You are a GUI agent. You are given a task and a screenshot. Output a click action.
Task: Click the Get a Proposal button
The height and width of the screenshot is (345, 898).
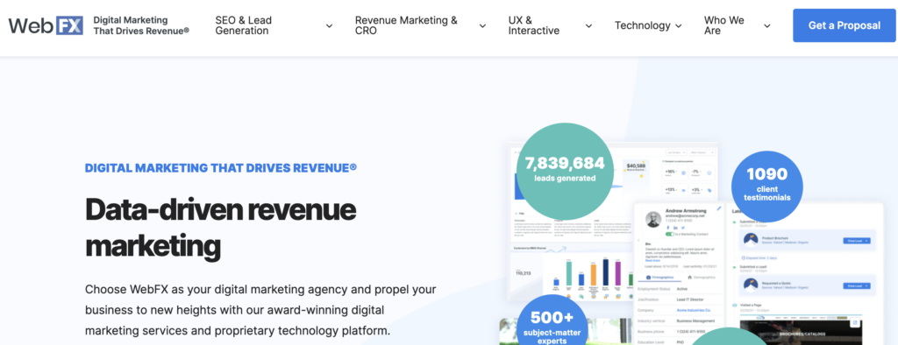click(845, 25)
